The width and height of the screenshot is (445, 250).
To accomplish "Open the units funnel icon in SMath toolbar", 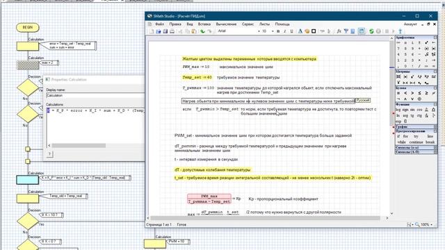I will pos(346,31).
